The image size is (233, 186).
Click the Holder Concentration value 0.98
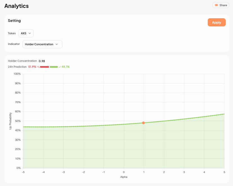(42, 61)
